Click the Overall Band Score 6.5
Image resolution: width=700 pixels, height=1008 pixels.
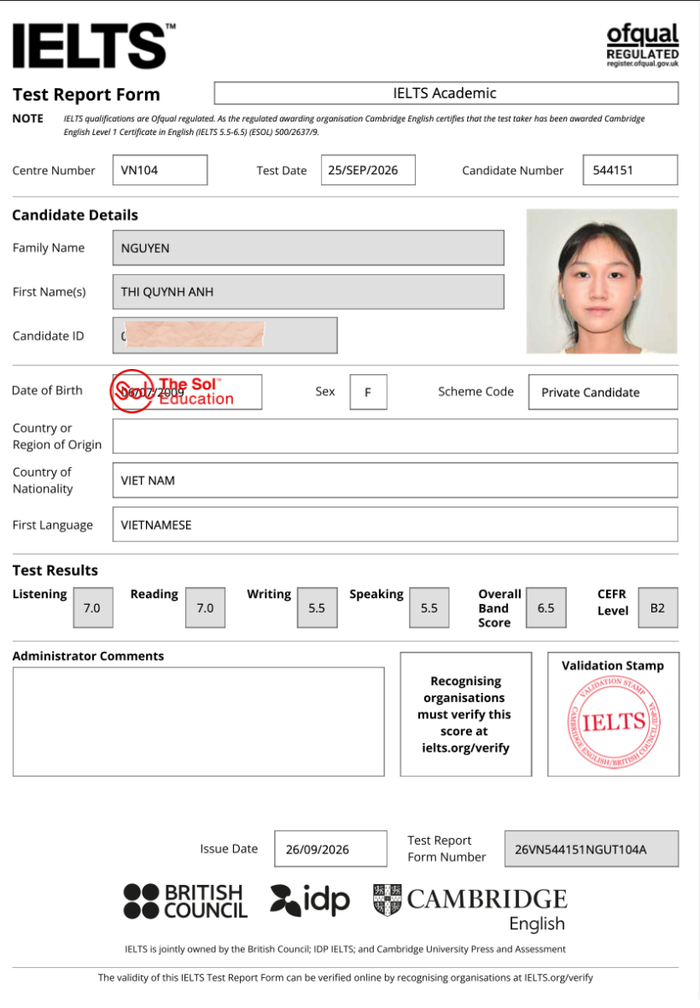coord(546,607)
